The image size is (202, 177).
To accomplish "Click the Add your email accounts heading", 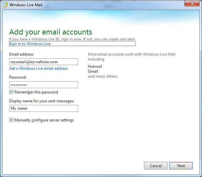I will [x=51, y=32].
